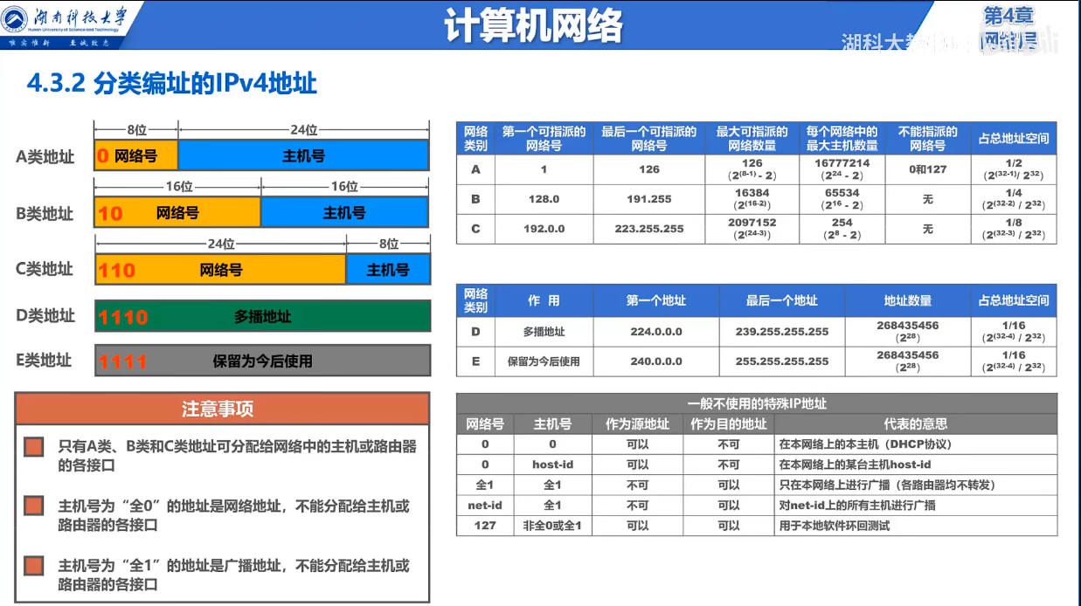Select the heading 4.3.2 分类编址的IPv4地址
The image size is (1081, 606).
pyautogui.click(x=172, y=84)
